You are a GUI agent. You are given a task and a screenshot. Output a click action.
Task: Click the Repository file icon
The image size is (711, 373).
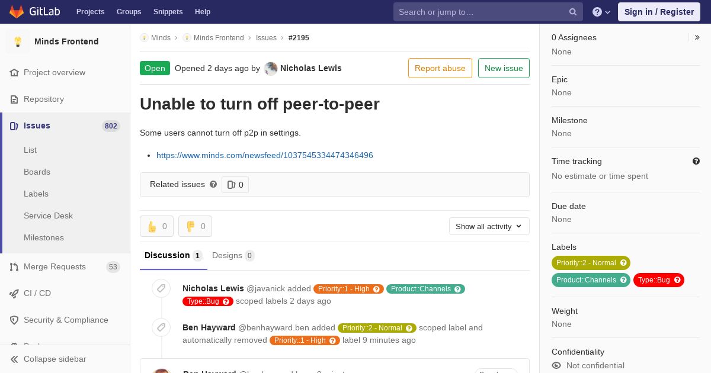point(14,99)
